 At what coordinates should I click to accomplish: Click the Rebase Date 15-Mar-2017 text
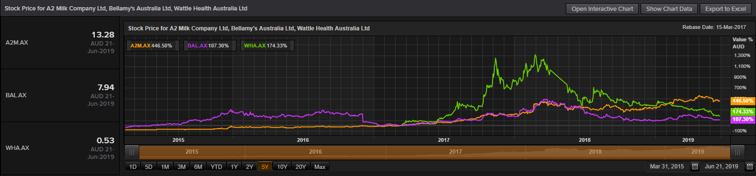(x=714, y=28)
